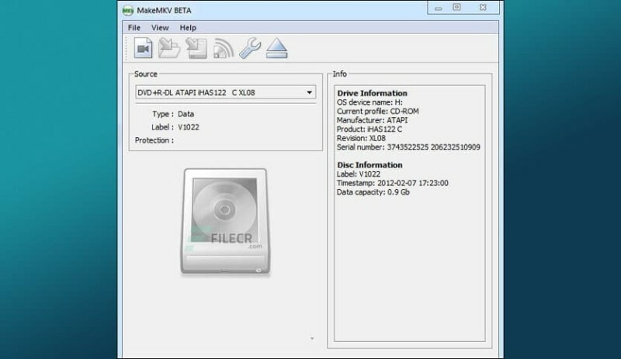Open the View menu
Viewport: 621px width, 359px height.
click(160, 28)
